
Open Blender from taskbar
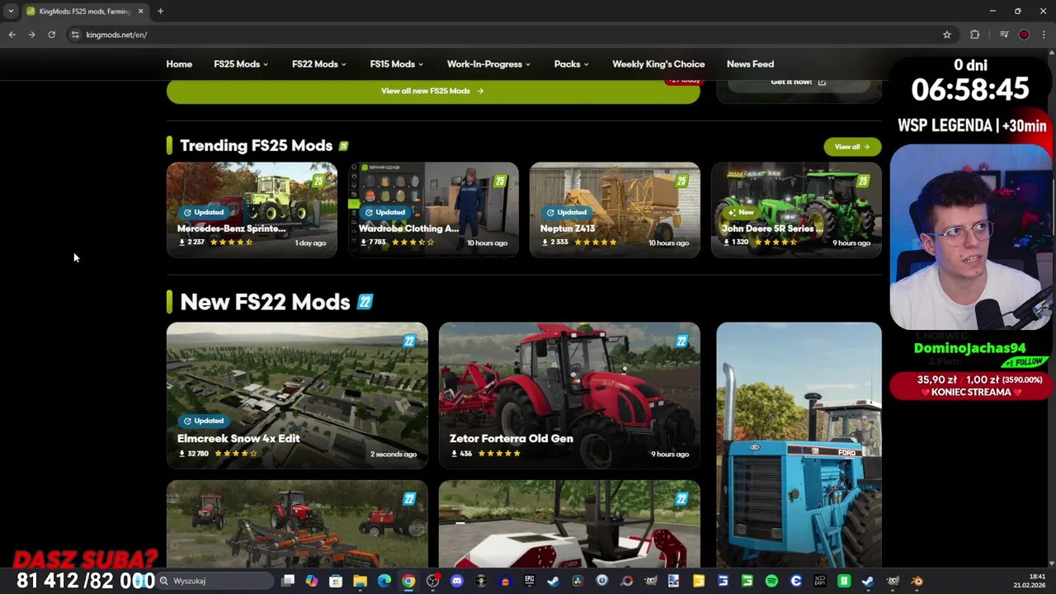917,581
